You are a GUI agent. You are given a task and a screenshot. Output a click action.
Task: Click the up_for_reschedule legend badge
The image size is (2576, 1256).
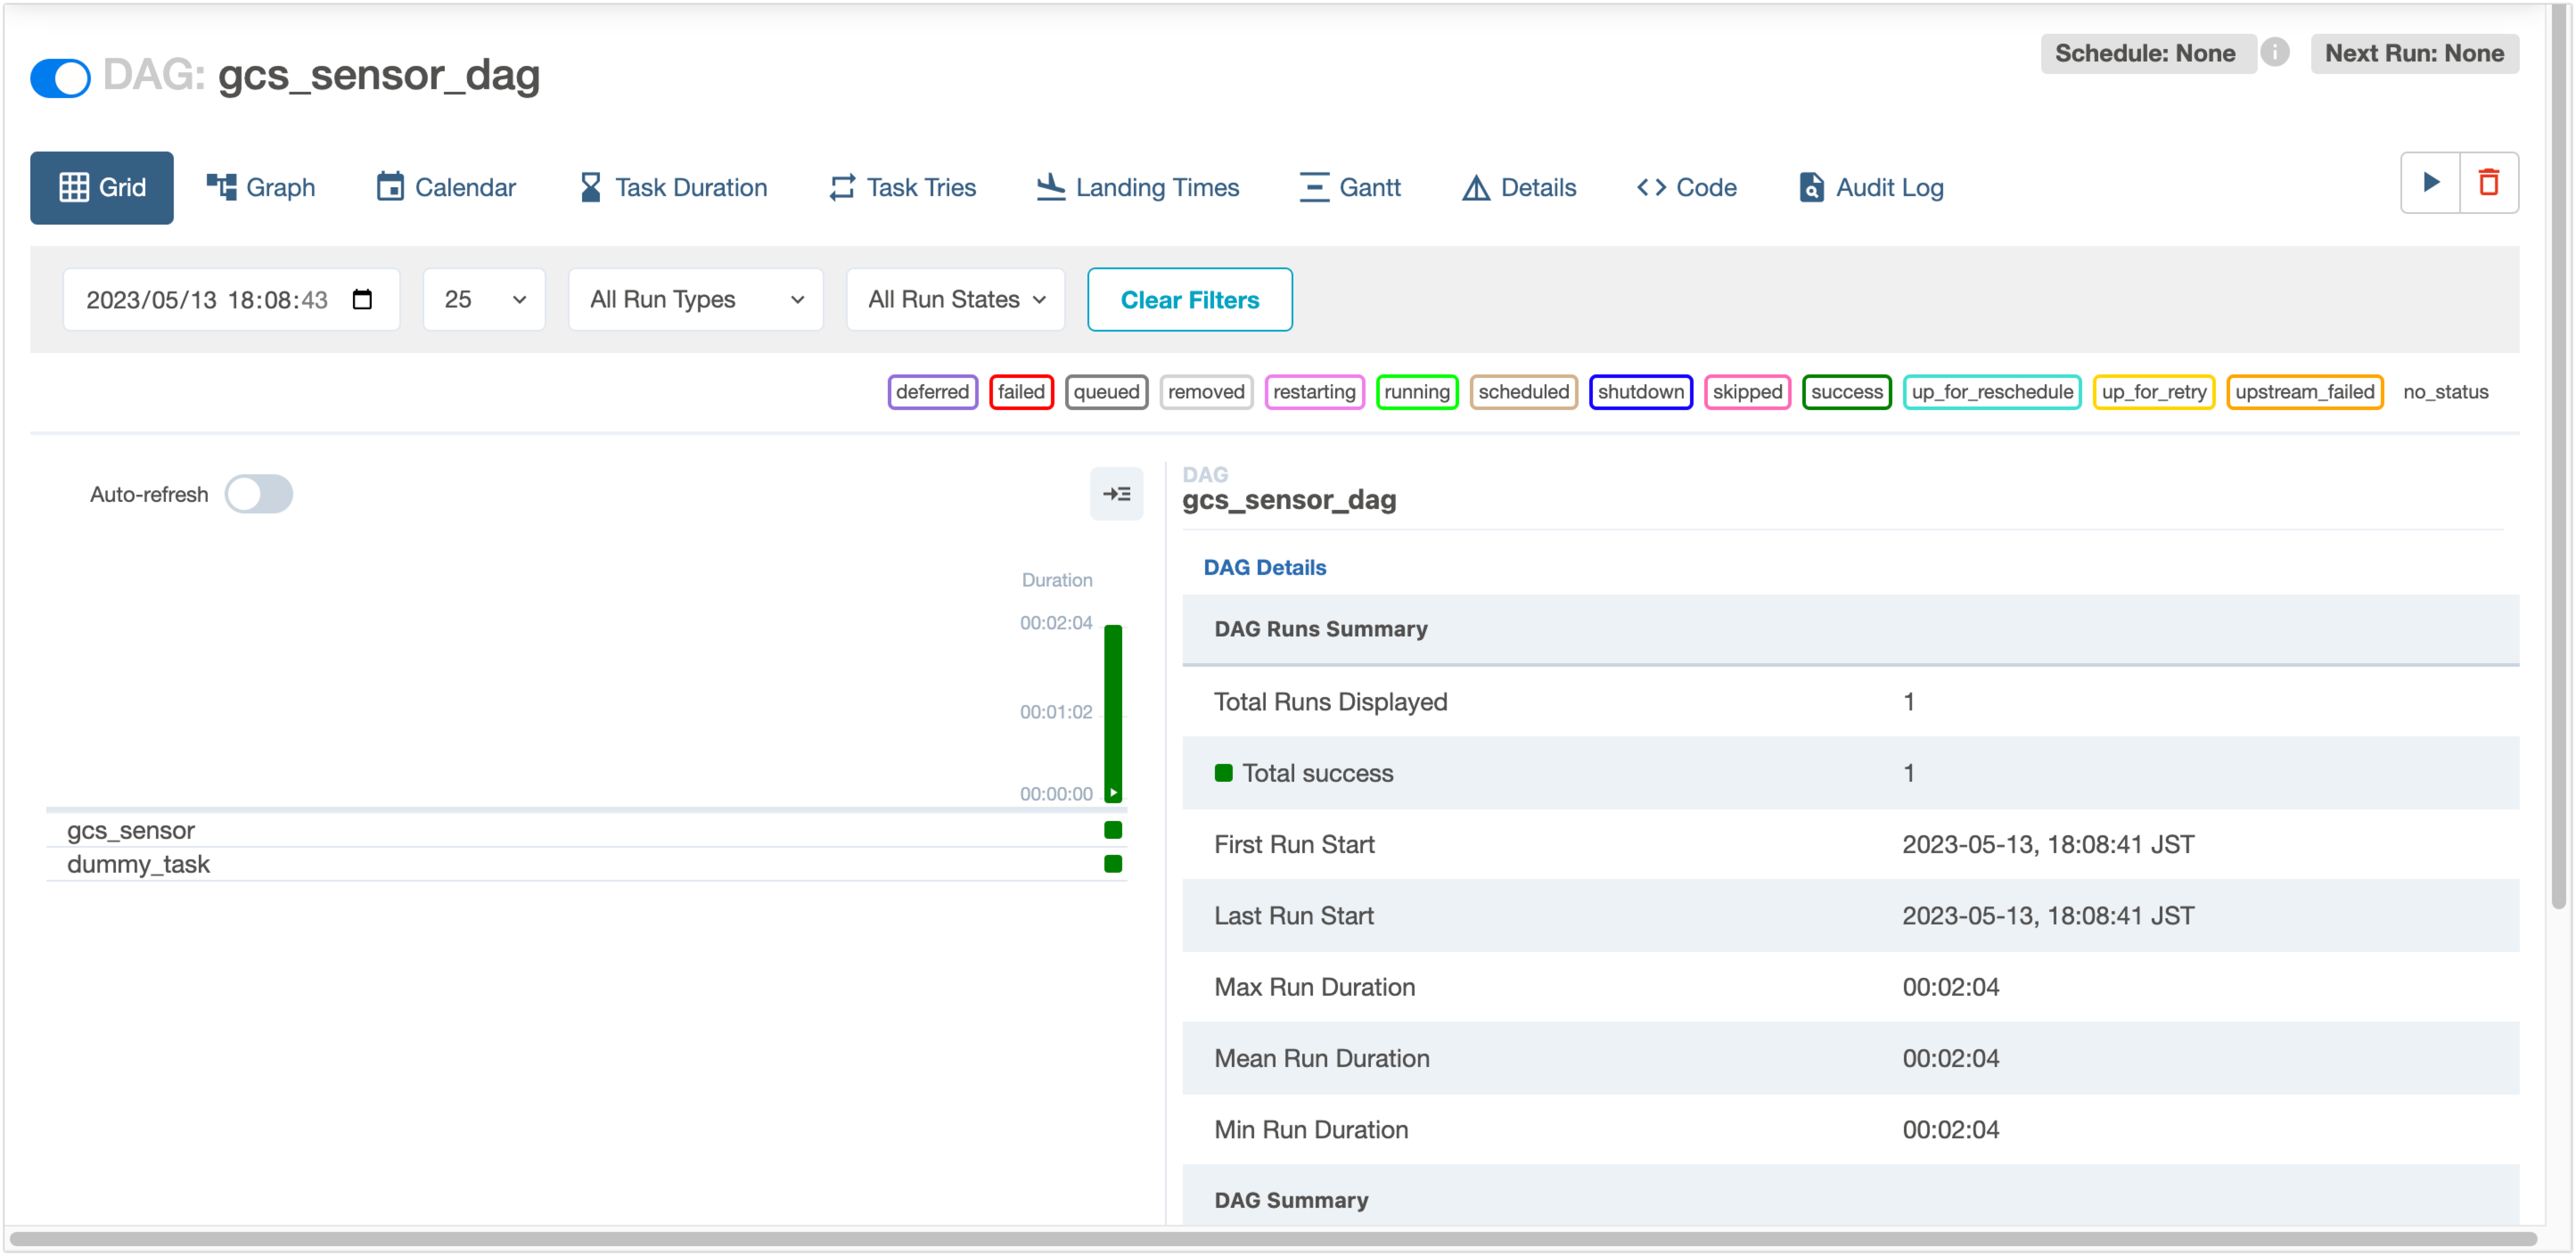1992,392
